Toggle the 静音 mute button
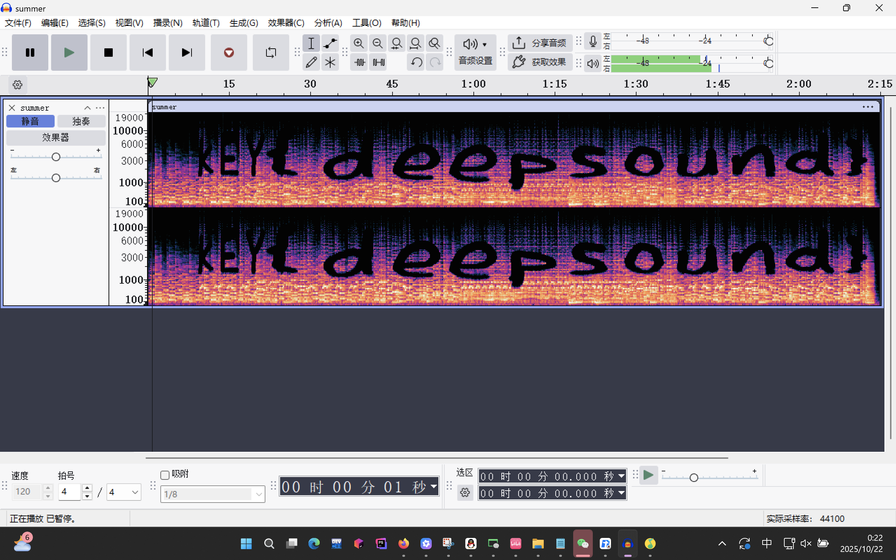This screenshot has height=560, width=896. coord(30,121)
